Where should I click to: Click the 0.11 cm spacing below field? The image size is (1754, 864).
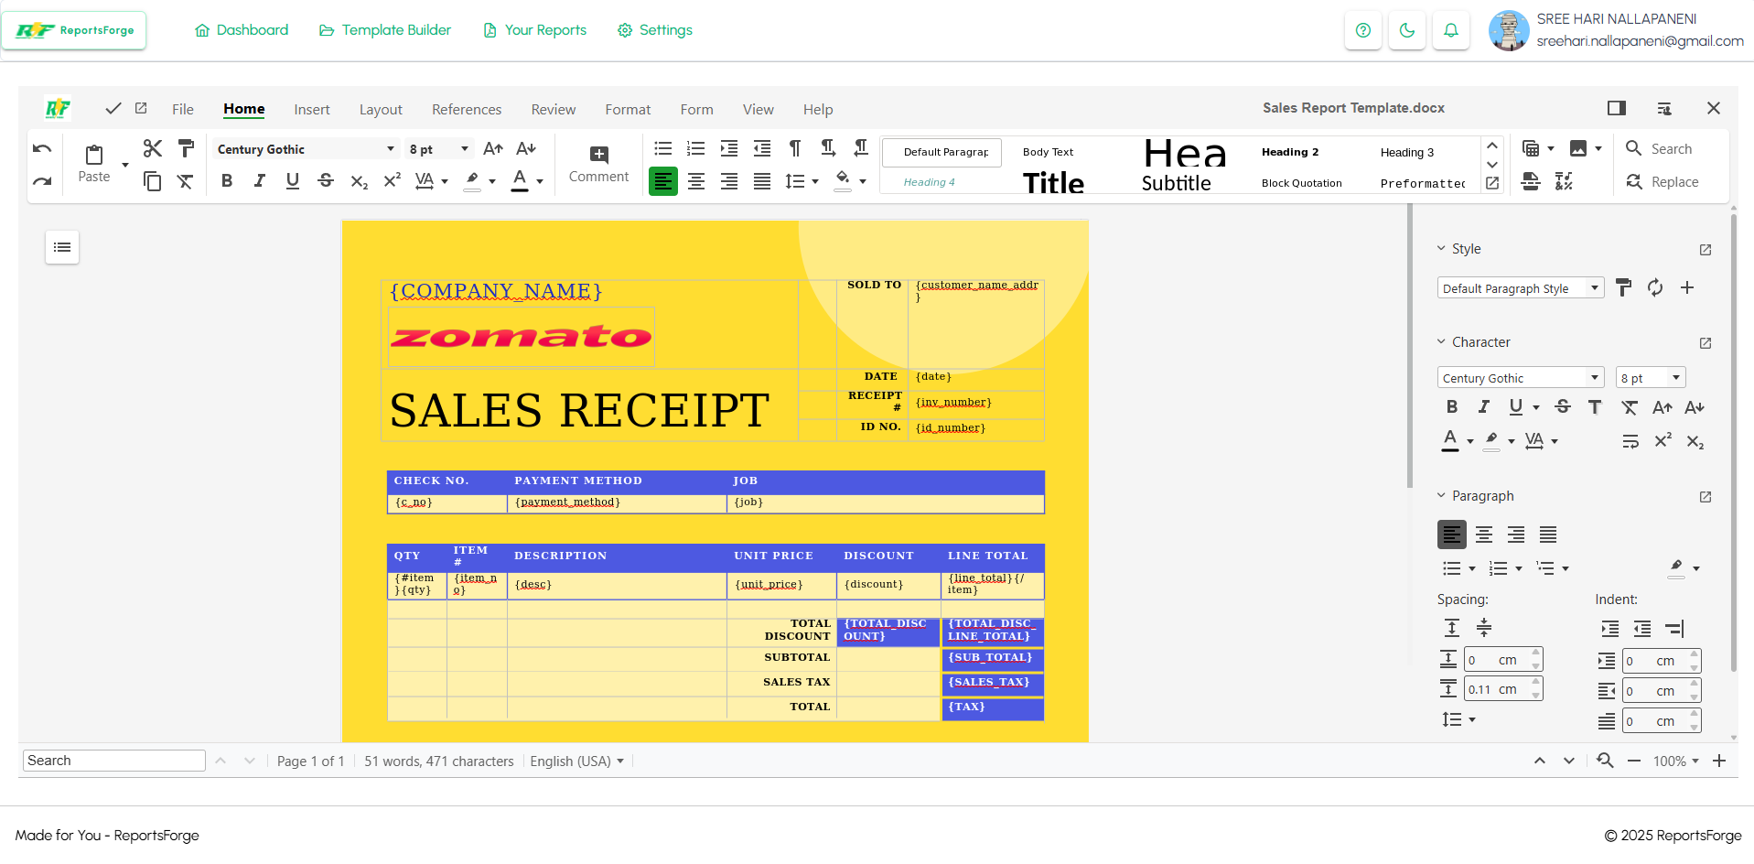tap(1503, 689)
